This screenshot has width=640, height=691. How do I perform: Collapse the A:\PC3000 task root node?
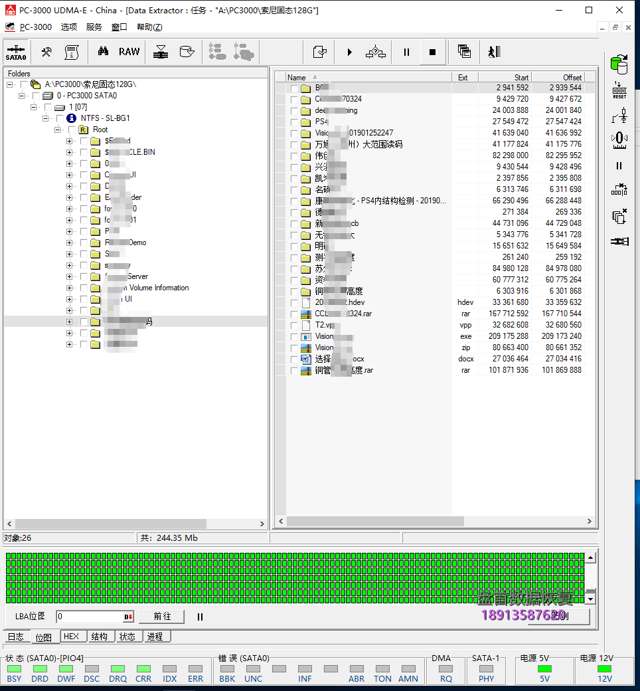pyautogui.click(x=10, y=84)
